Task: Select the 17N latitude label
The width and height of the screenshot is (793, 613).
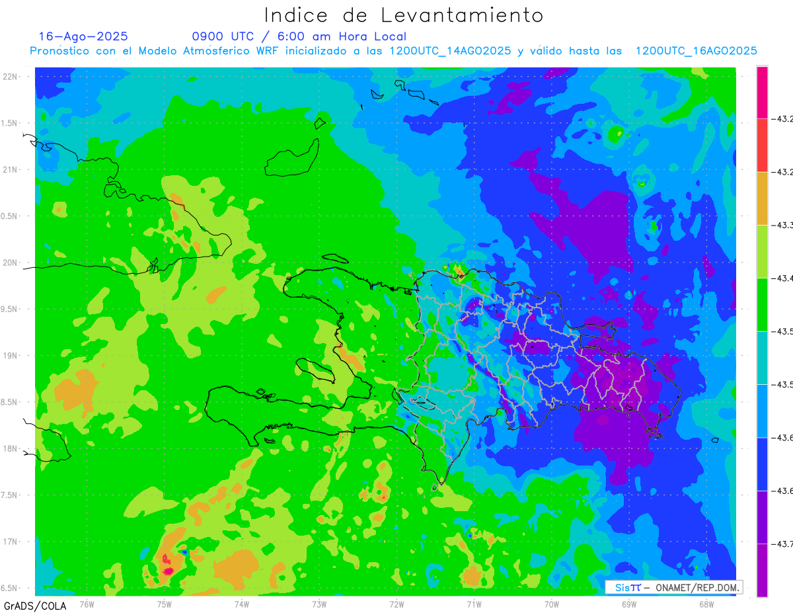Action: 11,542
